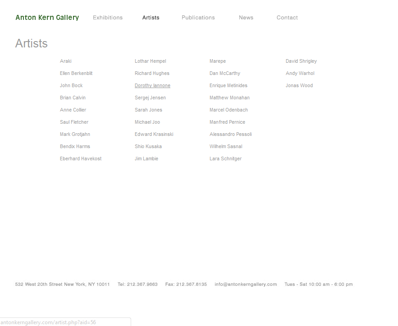Select Ellen Berkenblit from the artist list
Viewport: 398px width, 326px height.
(76, 74)
